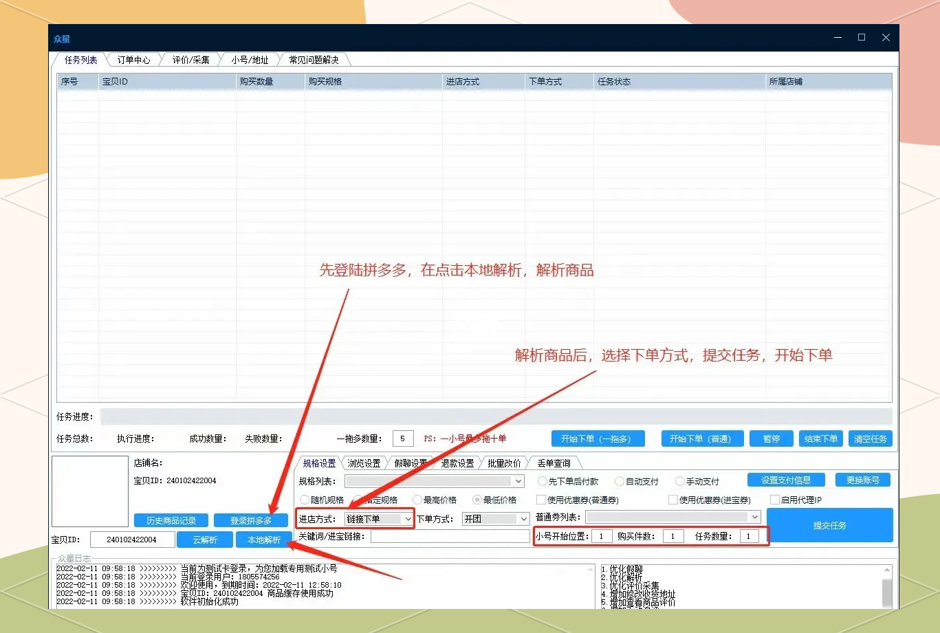Open the 订单中心 tab

pos(133,60)
